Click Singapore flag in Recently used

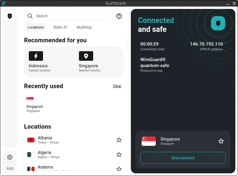coord(30,99)
